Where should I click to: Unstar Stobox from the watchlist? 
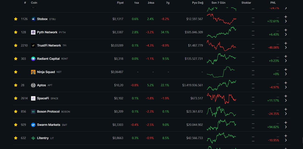point(16,19)
